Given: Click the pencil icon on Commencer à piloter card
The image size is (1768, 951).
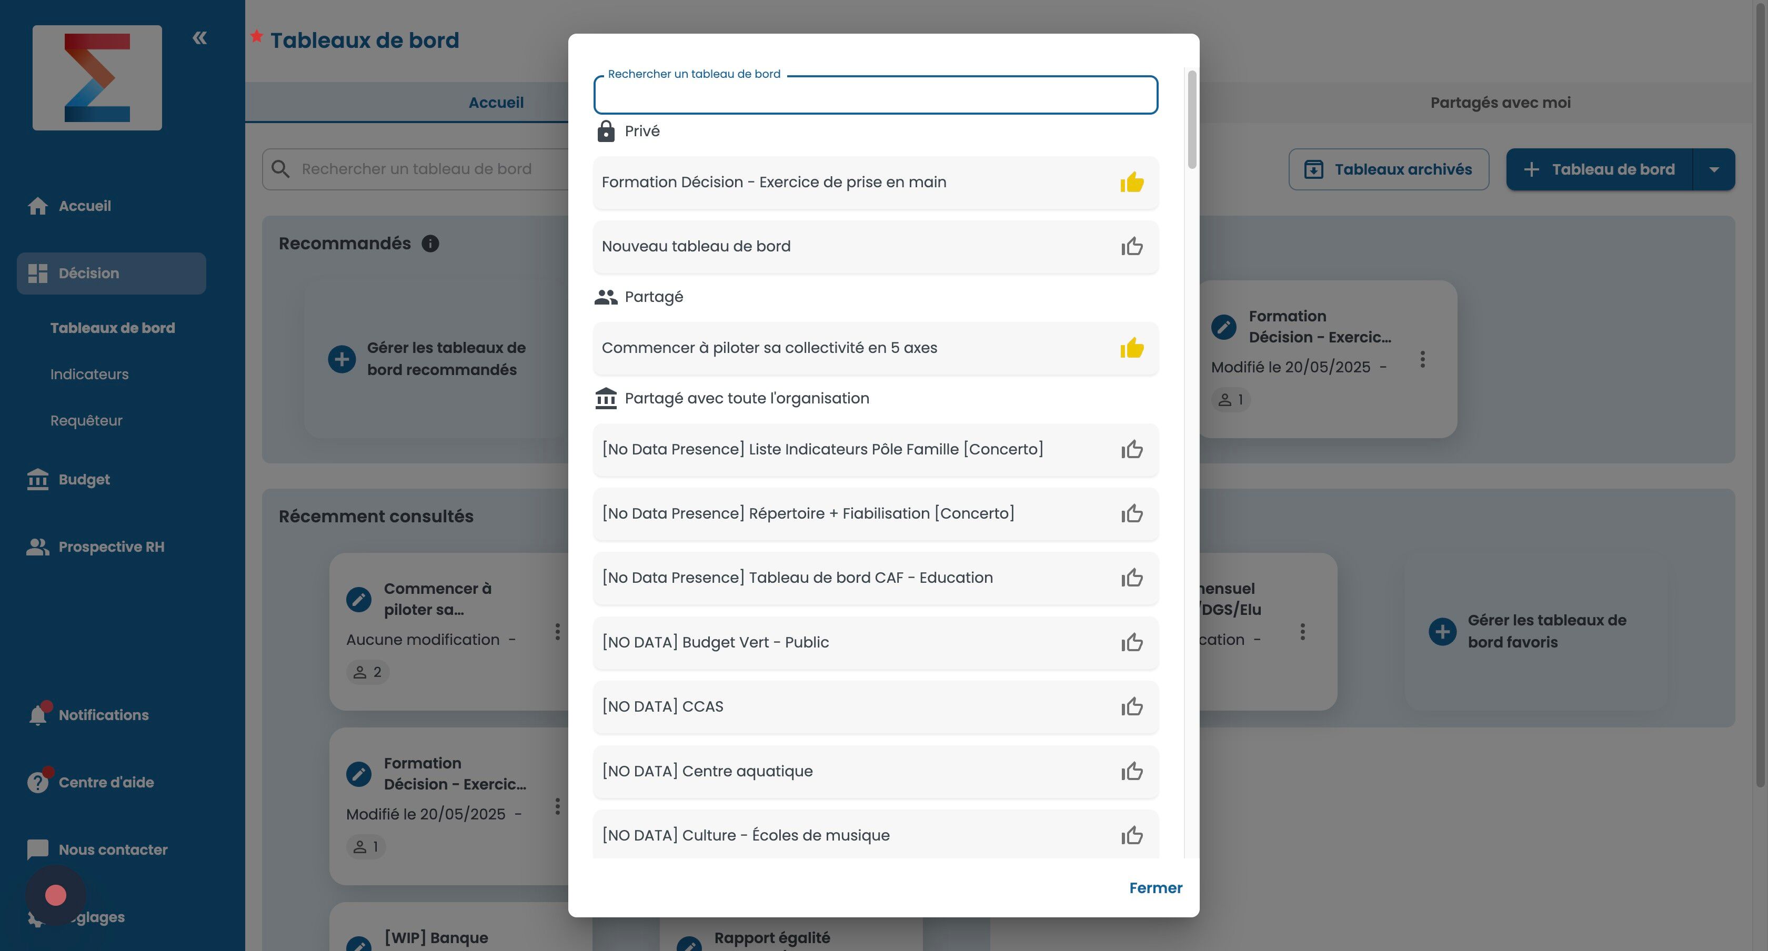Looking at the screenshot, I should point(358,599).
